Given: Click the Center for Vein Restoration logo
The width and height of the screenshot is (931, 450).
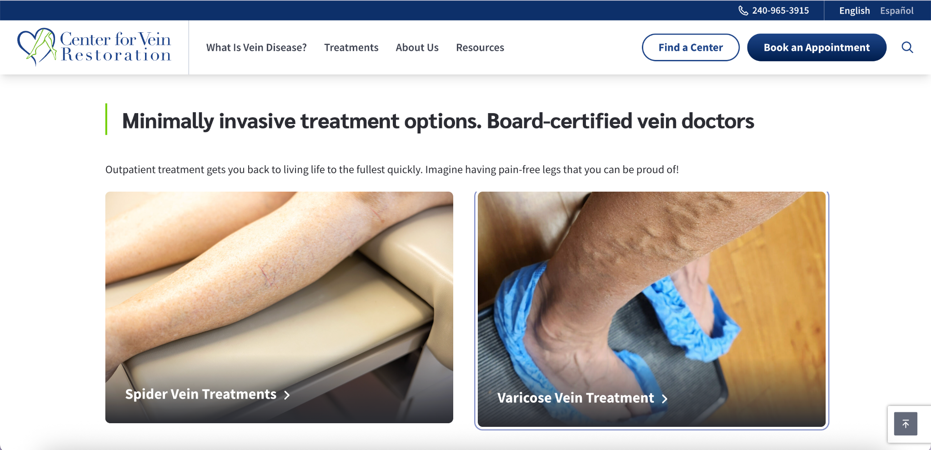Looking at the screenshot, I should (x=94, y=47).
